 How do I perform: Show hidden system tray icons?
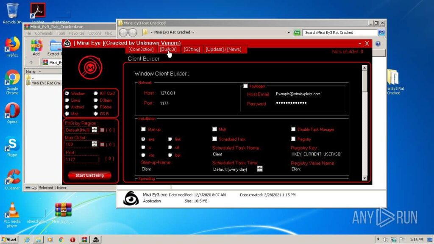tap(378, 239)
